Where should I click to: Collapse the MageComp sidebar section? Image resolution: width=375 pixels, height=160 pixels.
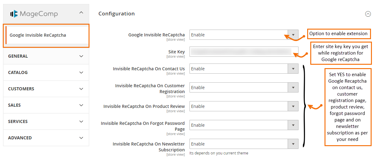[x=81, y=13]
